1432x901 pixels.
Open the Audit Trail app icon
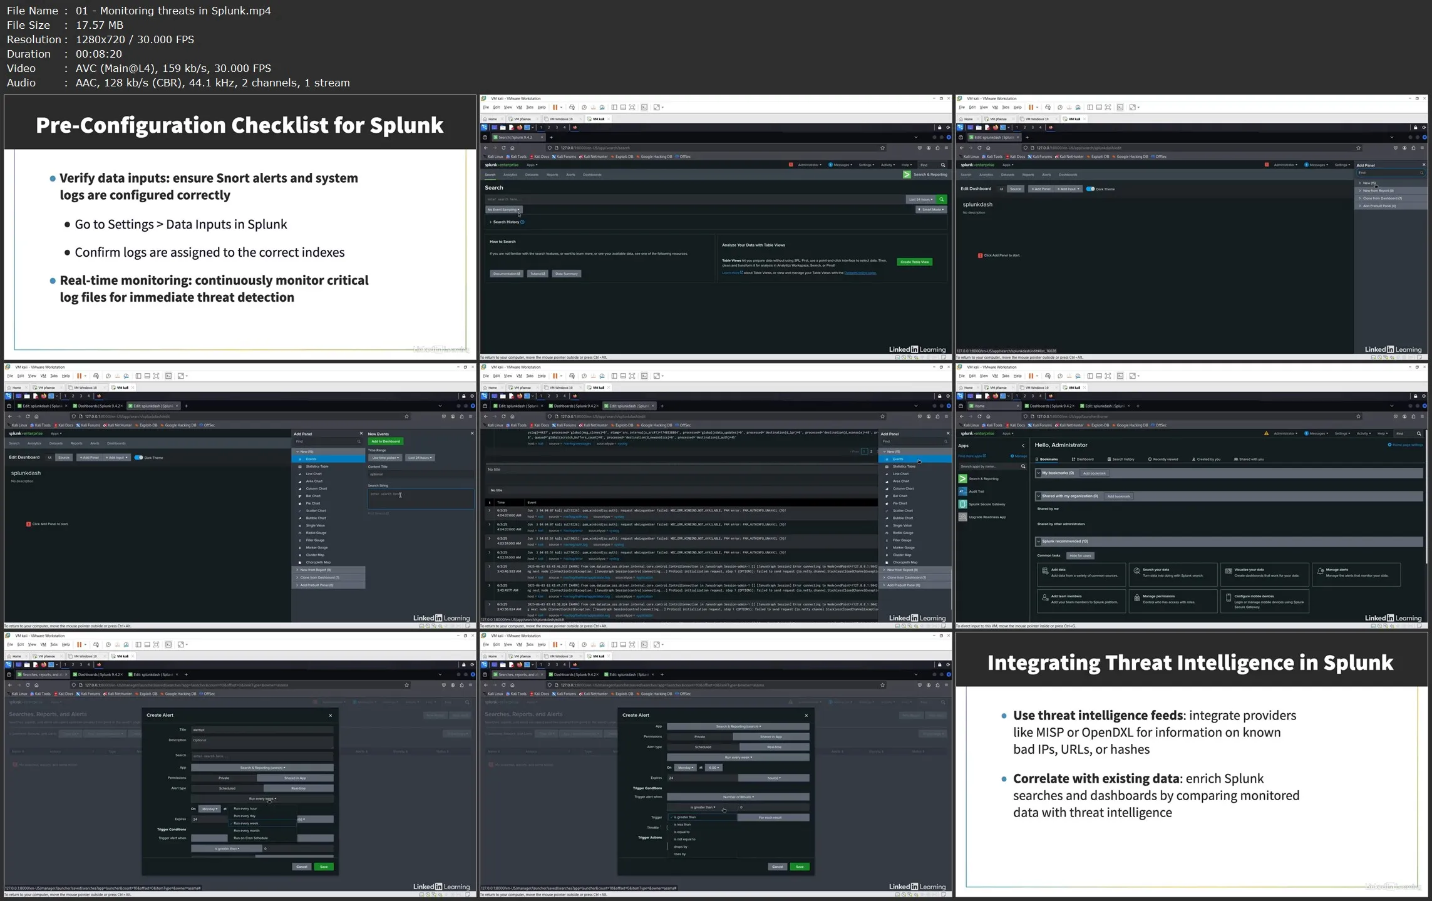pyautogui.click(x=962, y=491)
